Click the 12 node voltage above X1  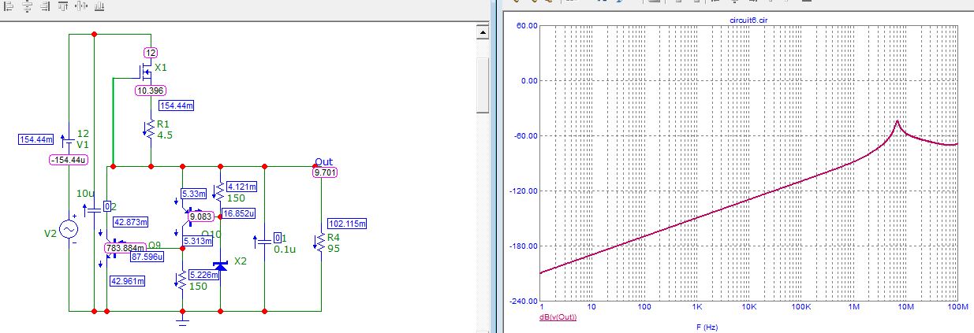point(151,53)
